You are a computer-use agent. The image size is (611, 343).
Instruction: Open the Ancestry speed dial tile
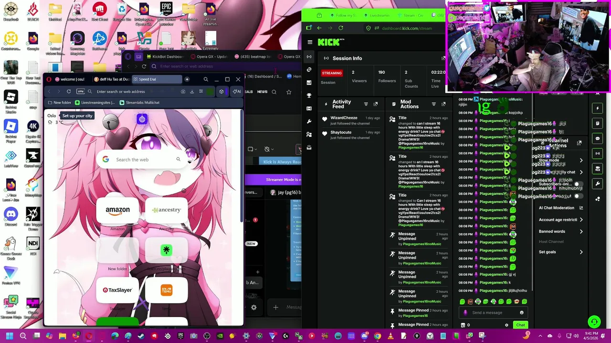[x=167, y=210]
